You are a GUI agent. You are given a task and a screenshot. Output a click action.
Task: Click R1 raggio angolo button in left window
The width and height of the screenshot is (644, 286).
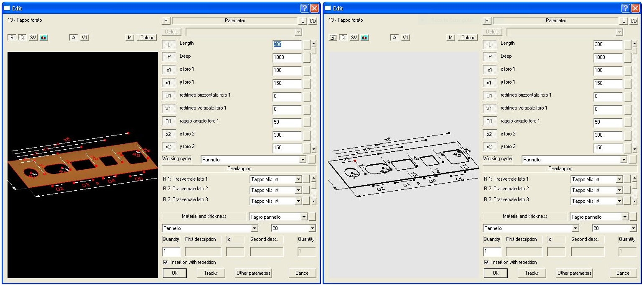pyautogui.click(x=169, y=122)
